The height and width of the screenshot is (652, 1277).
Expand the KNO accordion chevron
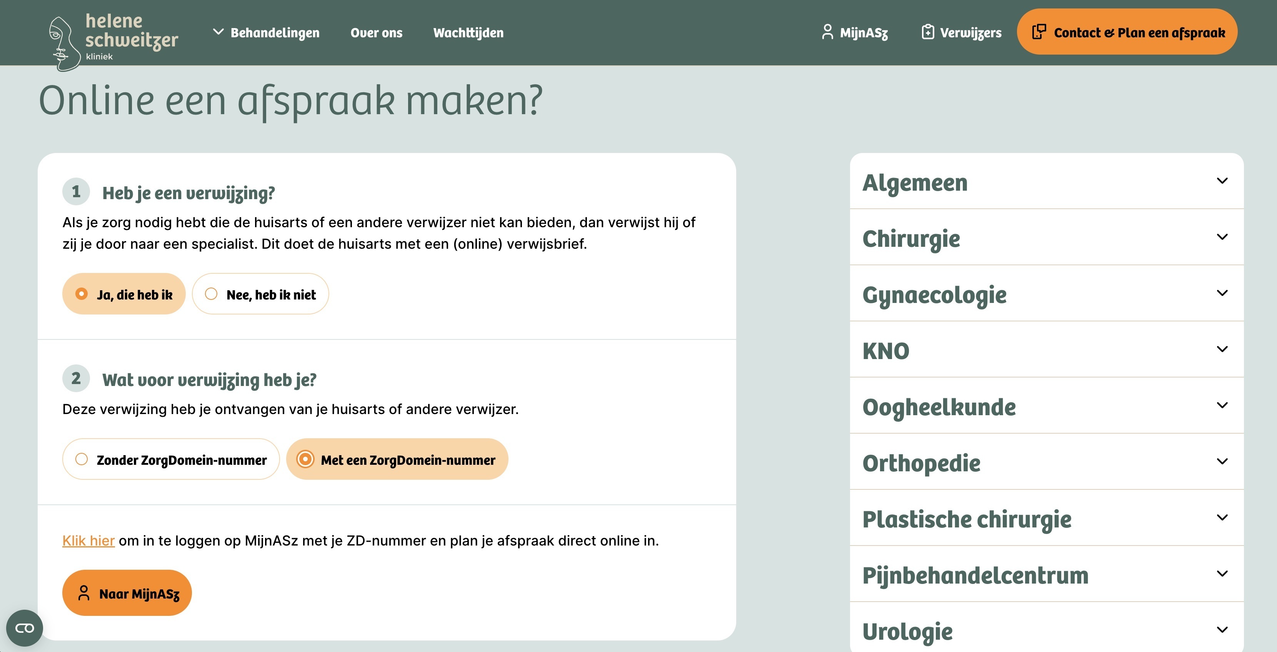point(1222,349)
